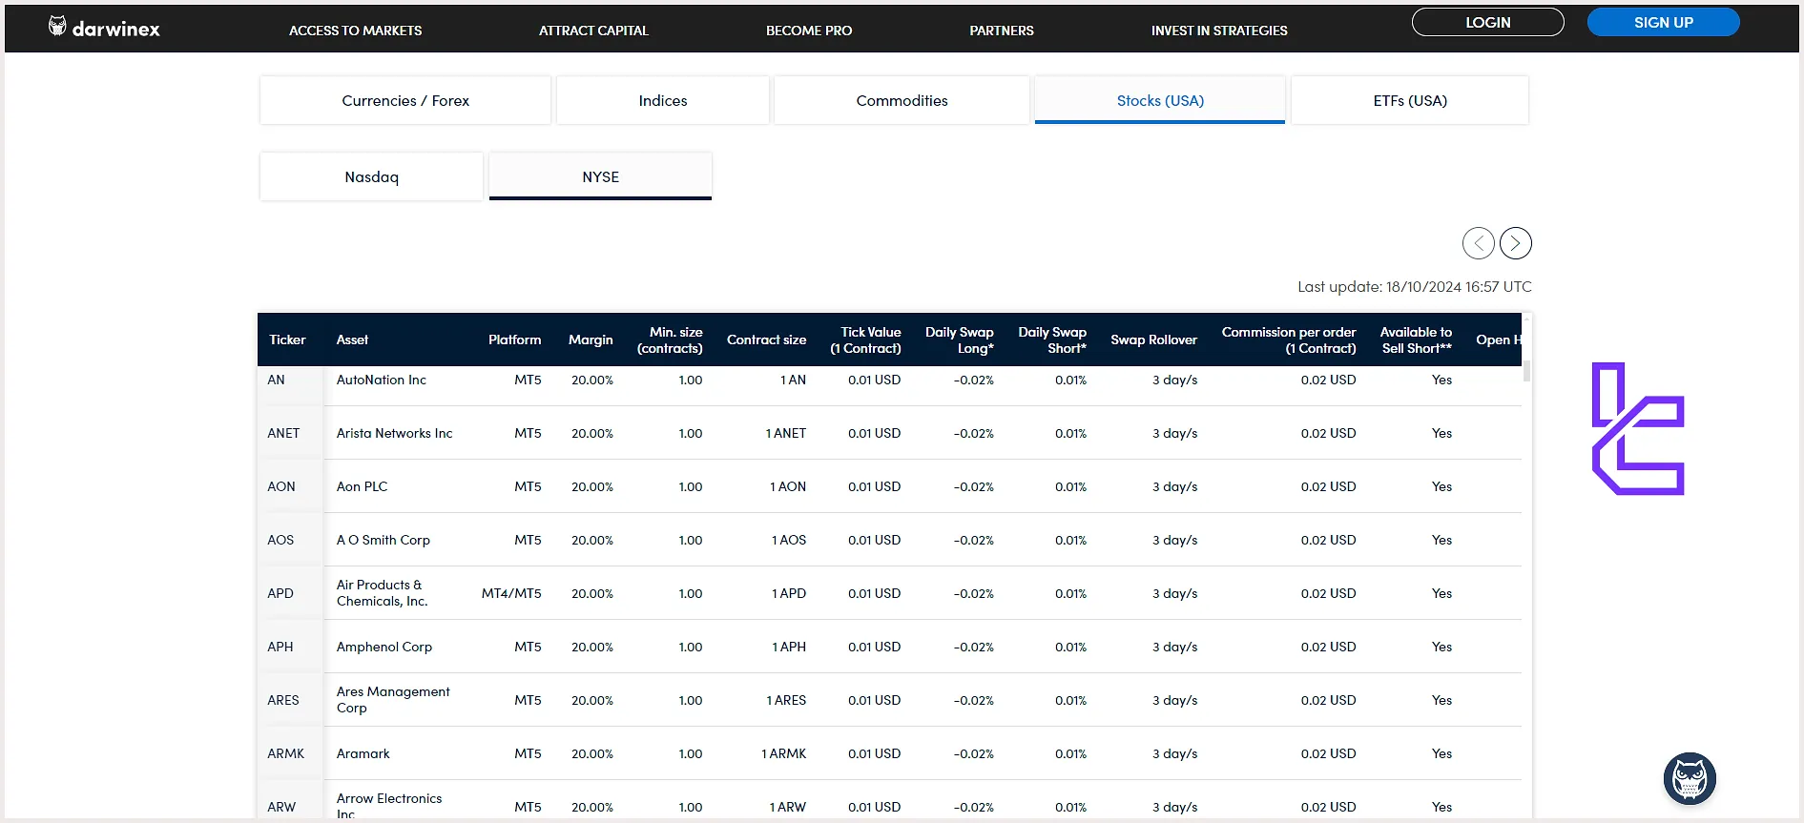Click the Asset column header

coord(352,339)
